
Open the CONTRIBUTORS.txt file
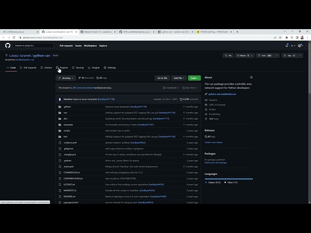(73, 179)
